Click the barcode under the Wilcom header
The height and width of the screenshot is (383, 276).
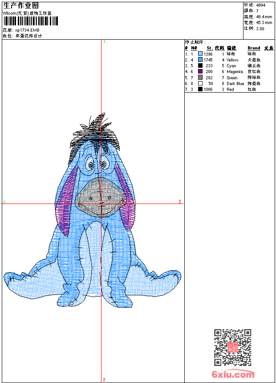31,21
